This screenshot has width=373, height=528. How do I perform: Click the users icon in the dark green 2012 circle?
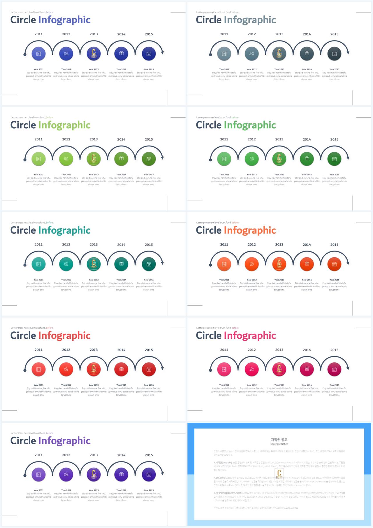point(252,159)
